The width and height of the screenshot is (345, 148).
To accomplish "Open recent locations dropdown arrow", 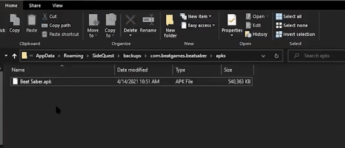I will 6,56.
